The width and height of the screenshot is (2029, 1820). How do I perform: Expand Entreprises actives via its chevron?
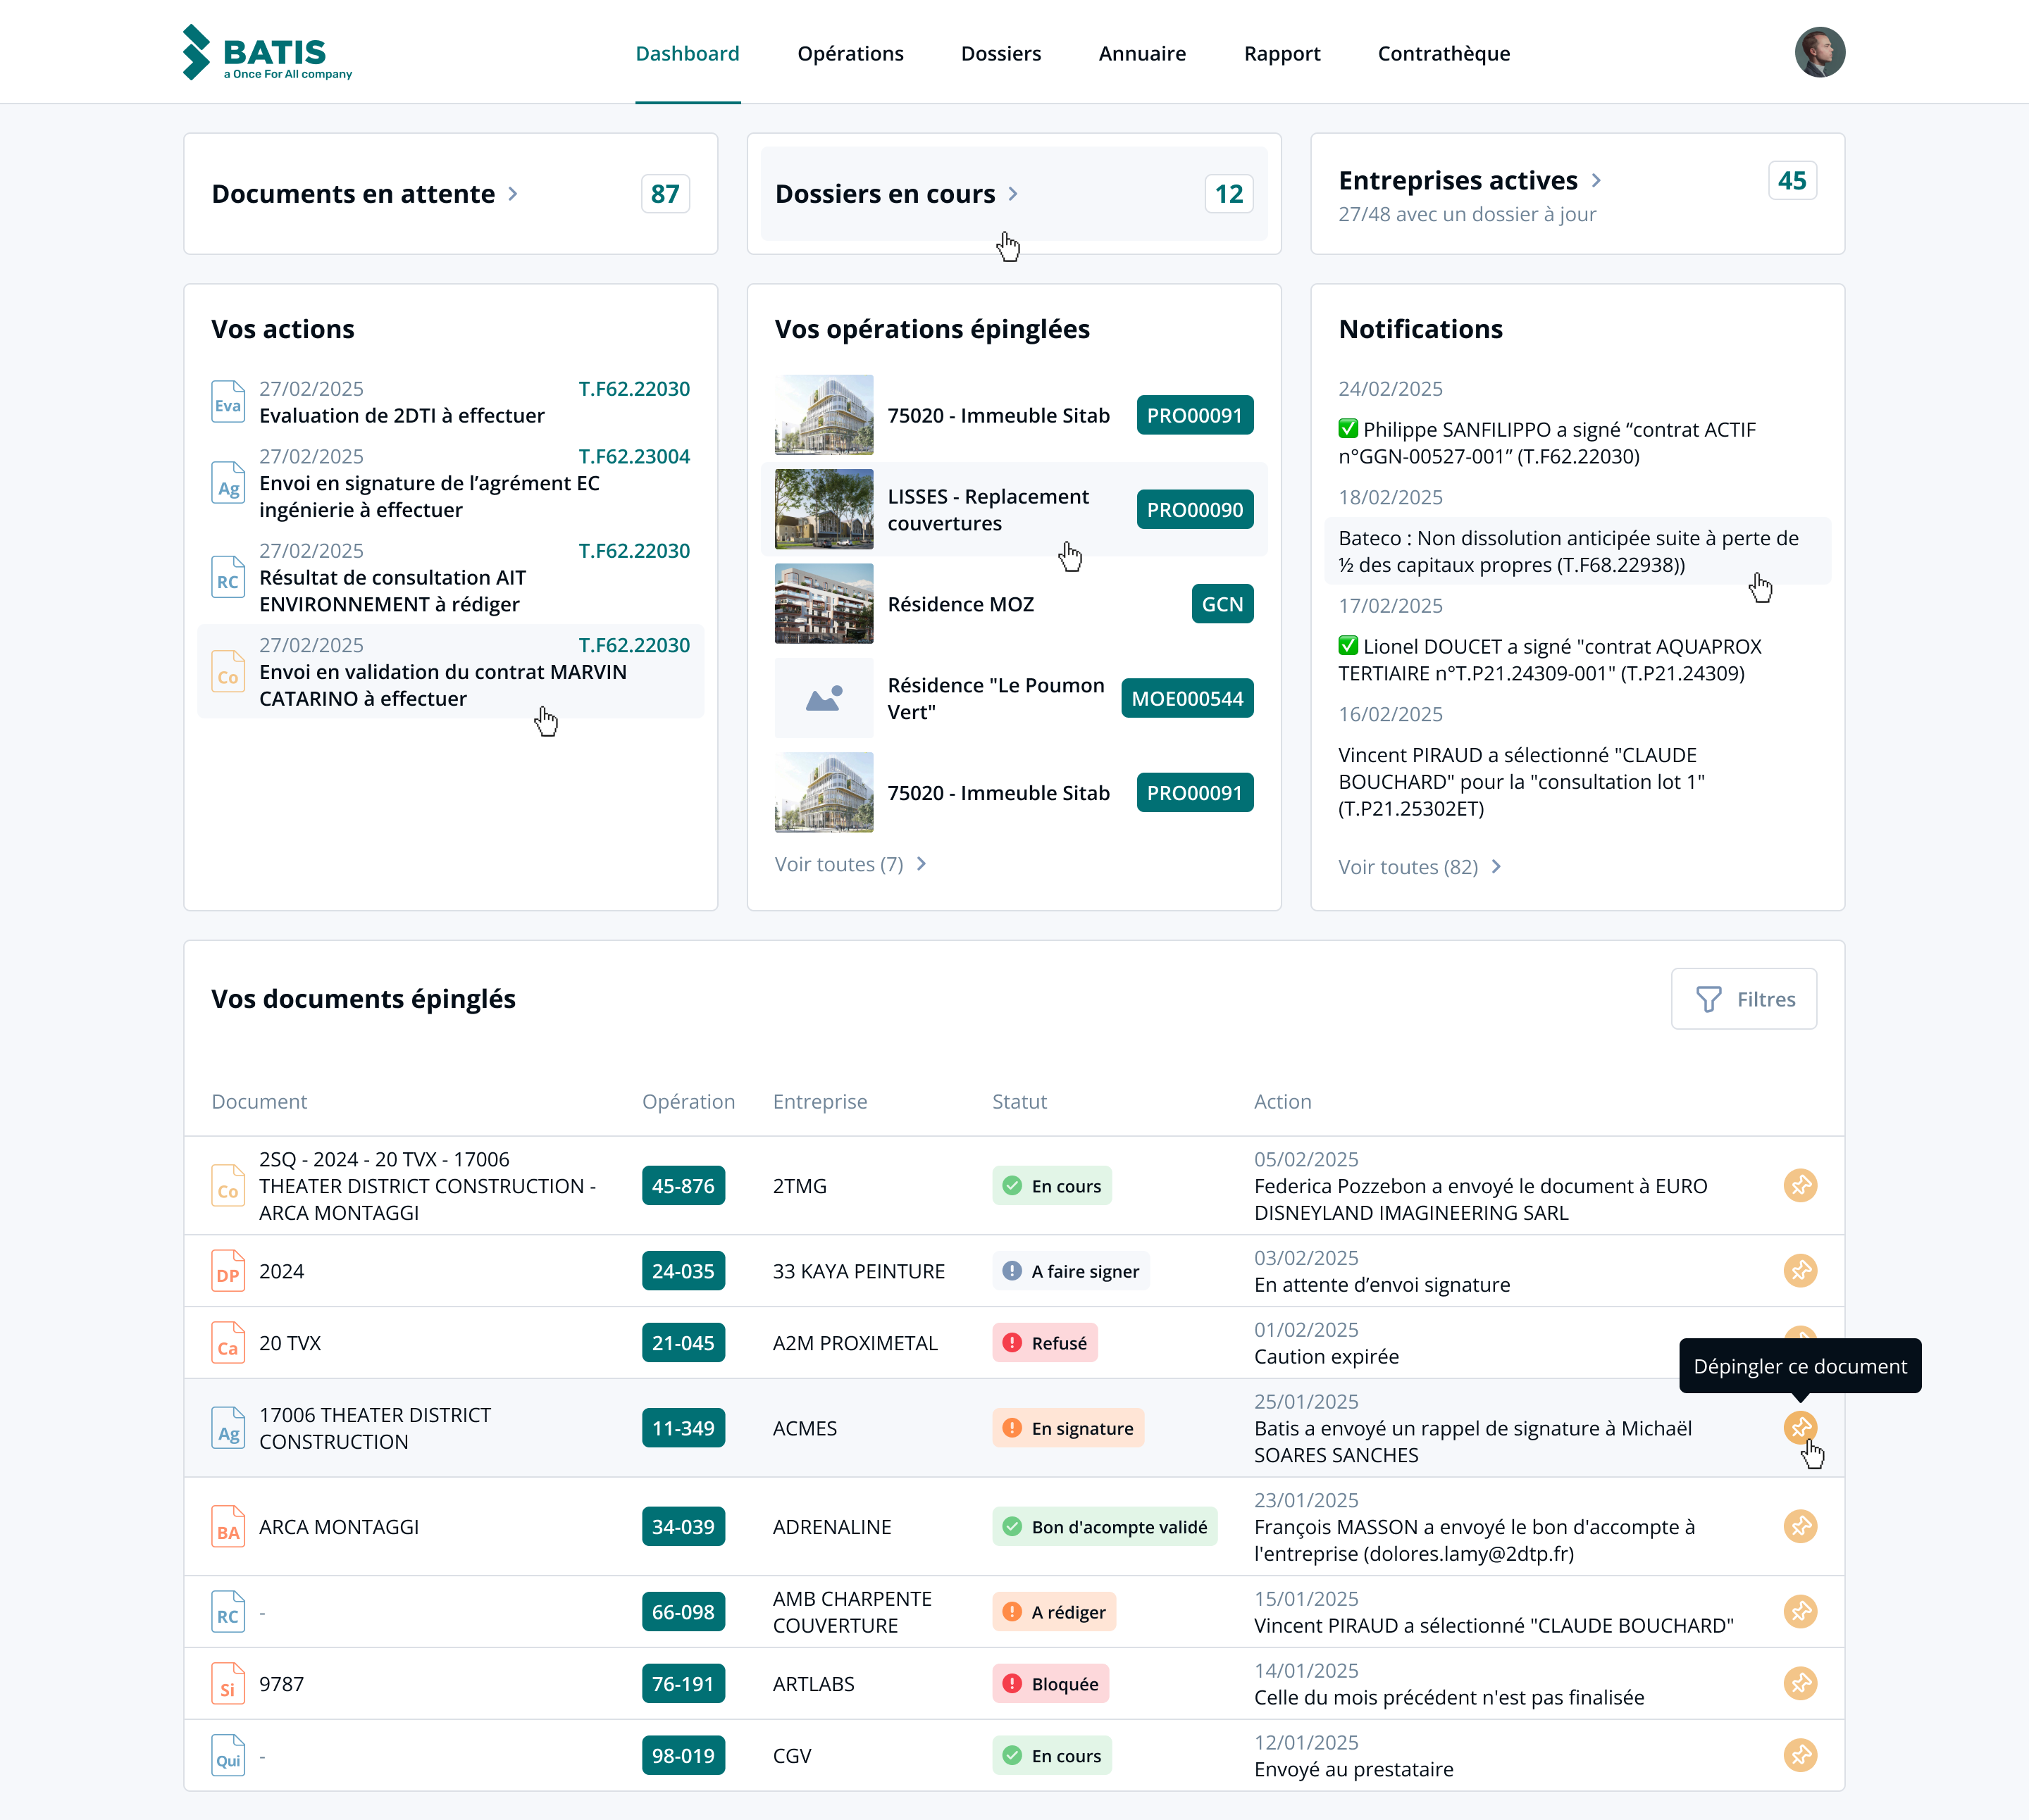(1596, 180)
